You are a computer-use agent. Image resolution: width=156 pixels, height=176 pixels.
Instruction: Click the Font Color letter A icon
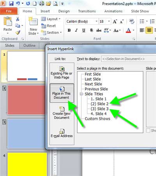coord(128,30)
